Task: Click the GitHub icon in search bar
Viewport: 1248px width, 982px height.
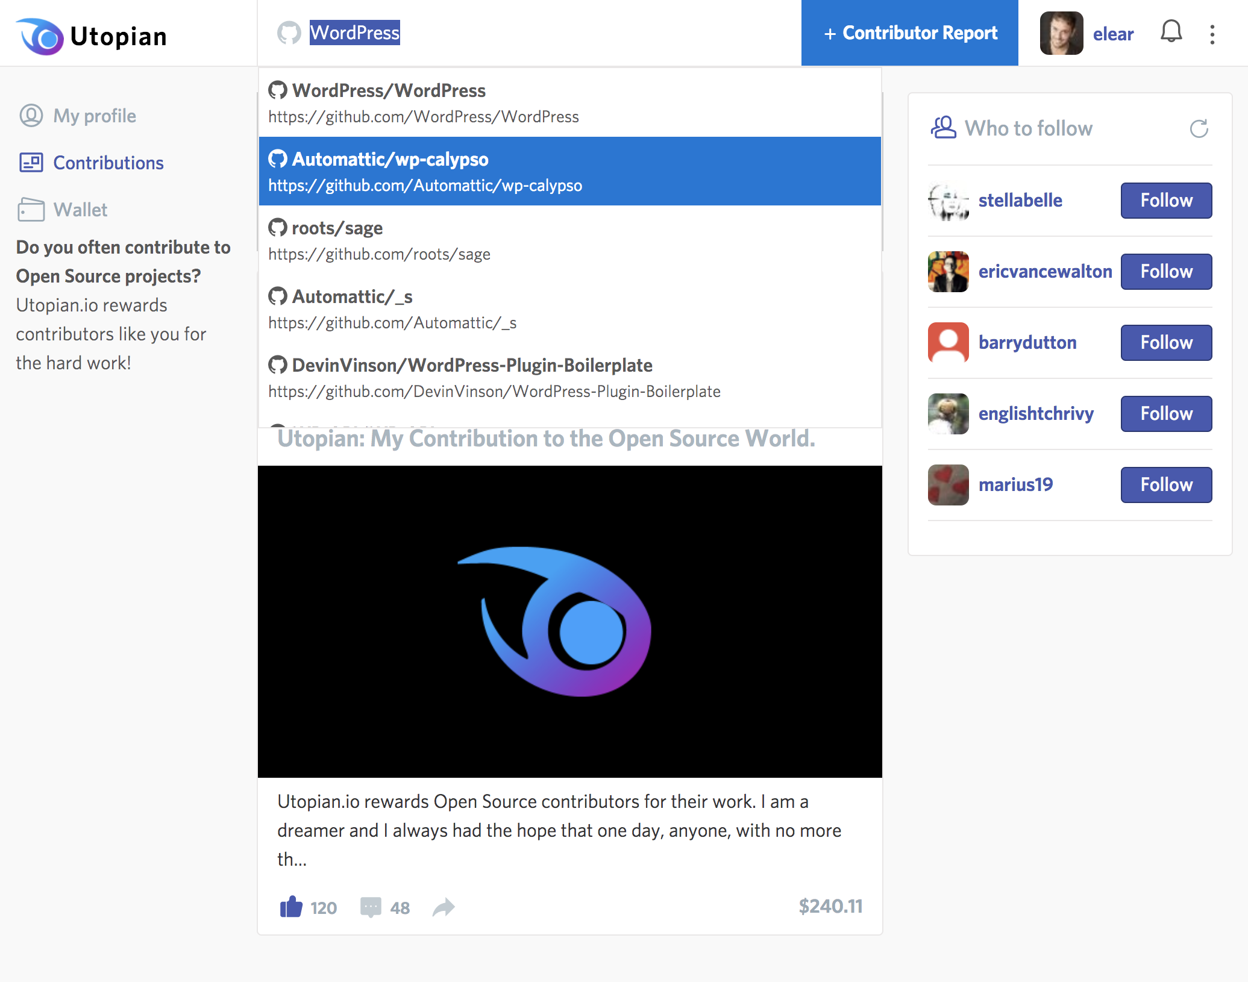Action: tap(289, 33)
